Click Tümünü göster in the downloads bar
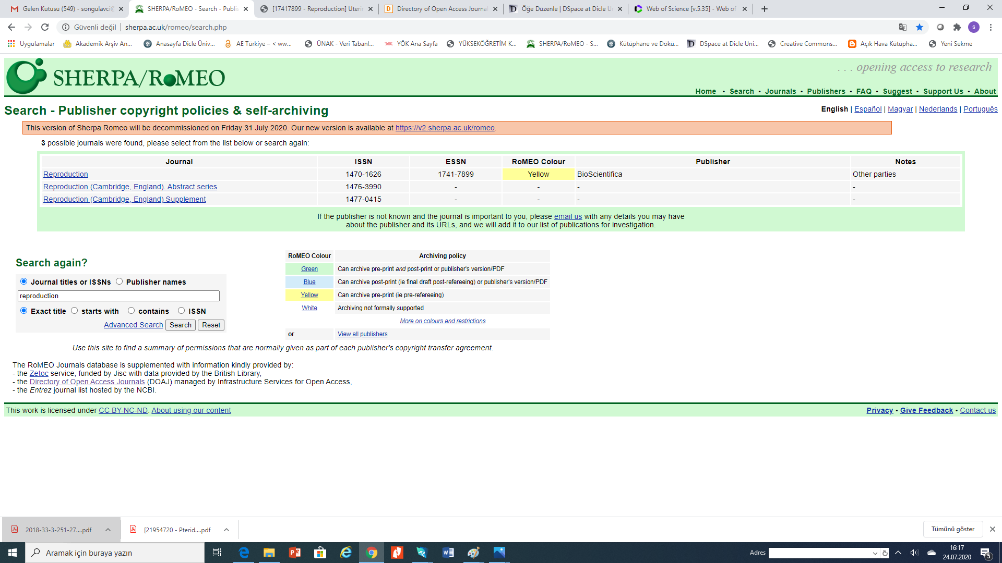 953,529
